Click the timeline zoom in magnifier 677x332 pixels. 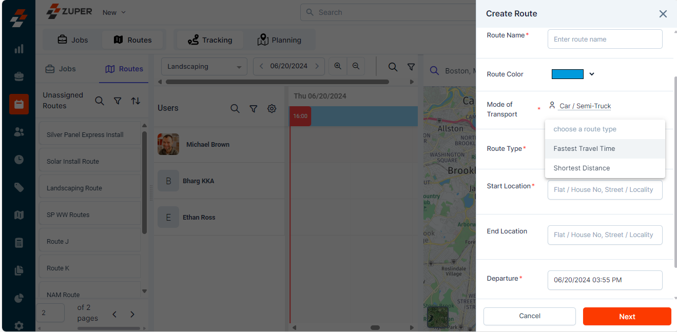(338, 66)
